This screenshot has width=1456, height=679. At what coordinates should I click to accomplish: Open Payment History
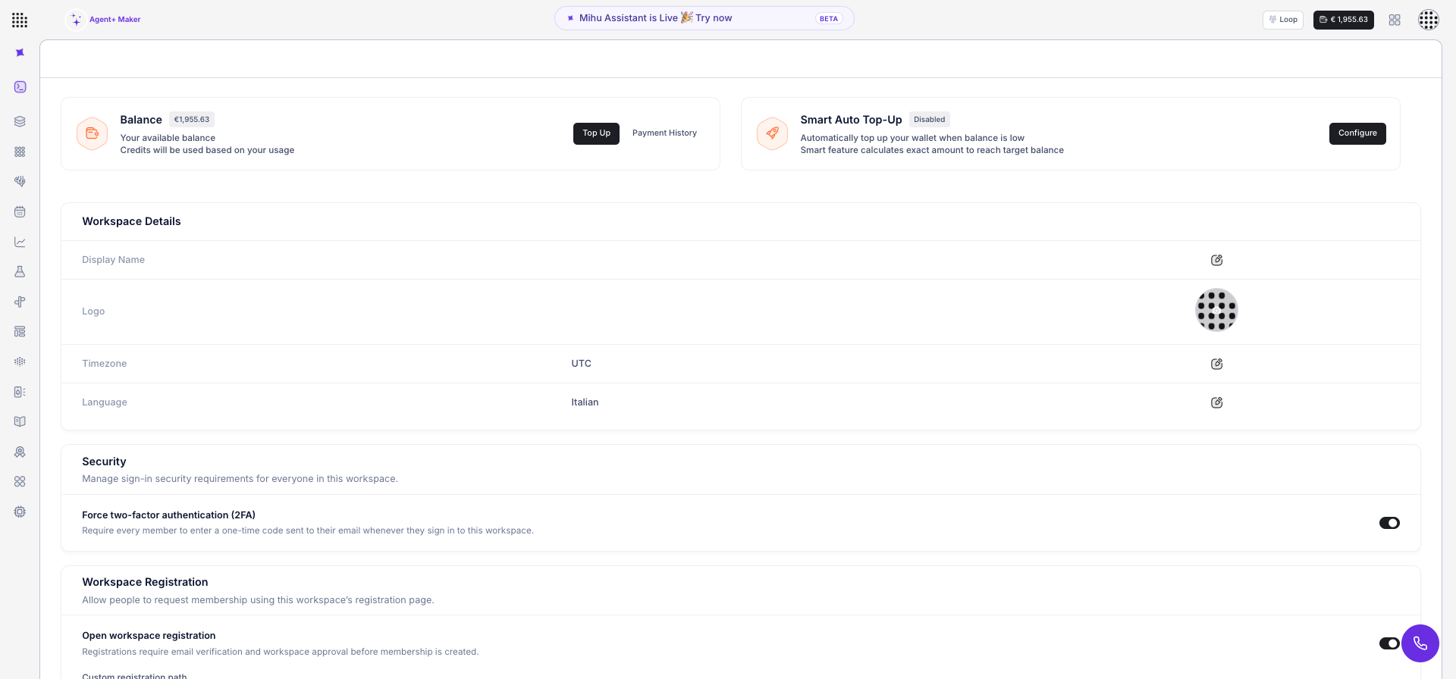(664, 133)
